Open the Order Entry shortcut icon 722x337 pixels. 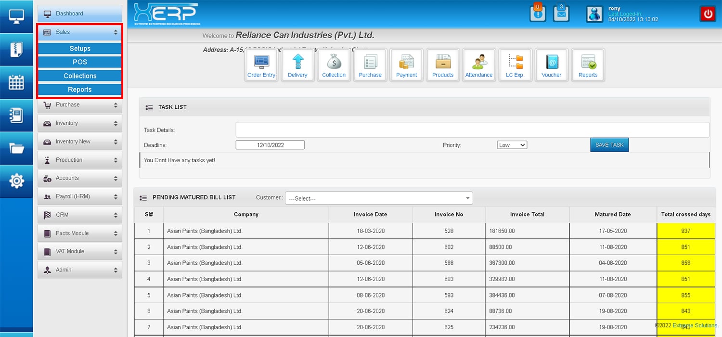point(261,65)
